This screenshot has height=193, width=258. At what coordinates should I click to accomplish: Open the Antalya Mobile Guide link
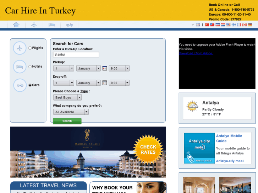click(229, 138)
